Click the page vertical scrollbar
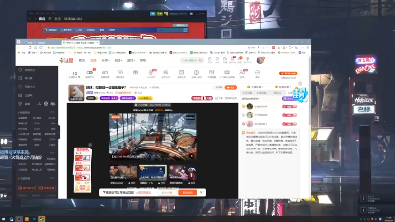395x222 pixels. click(x=310, y=91)
